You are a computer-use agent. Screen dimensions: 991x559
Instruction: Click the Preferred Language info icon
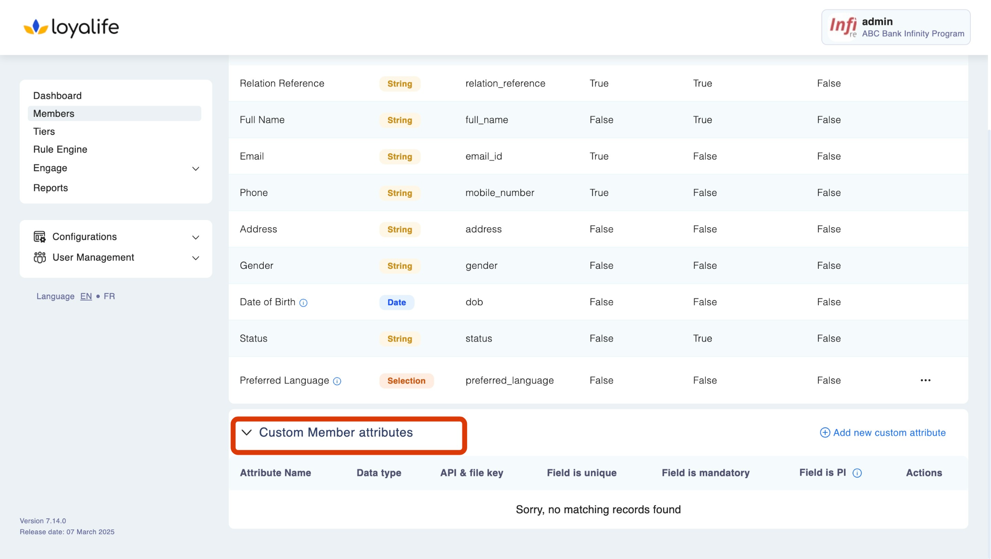[337, 381]
